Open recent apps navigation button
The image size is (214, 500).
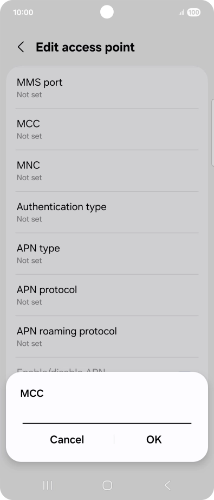[x=48, y=485]
